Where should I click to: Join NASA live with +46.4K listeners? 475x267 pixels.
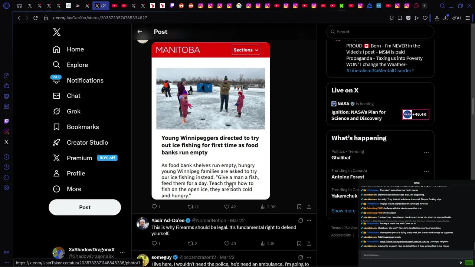[x=416, y=114]
